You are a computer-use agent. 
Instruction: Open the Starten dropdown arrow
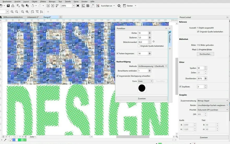point(135,6)
